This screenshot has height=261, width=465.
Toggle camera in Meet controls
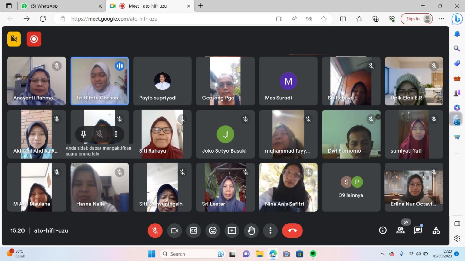pos(174,231)
